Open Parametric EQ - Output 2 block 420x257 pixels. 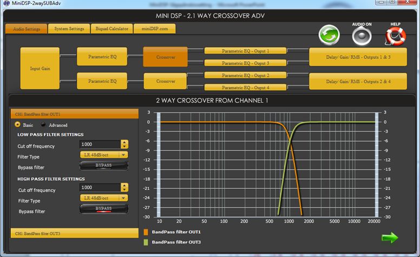coord(245,76)
